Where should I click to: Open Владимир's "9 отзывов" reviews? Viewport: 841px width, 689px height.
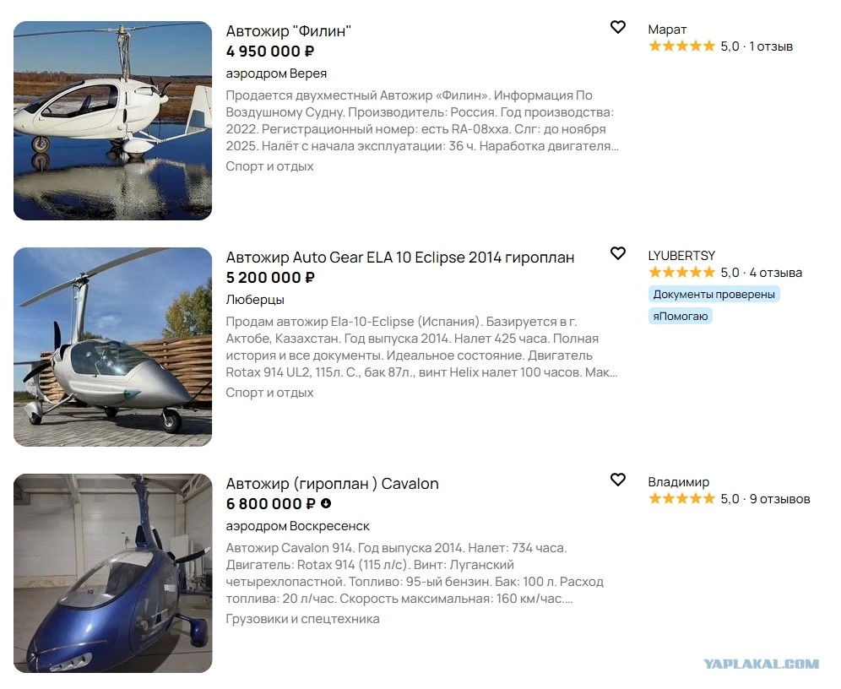[x=779, y=499]
